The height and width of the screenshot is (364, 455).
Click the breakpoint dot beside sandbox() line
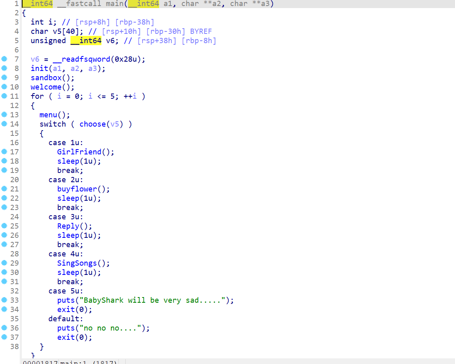(x=4, y=77)
